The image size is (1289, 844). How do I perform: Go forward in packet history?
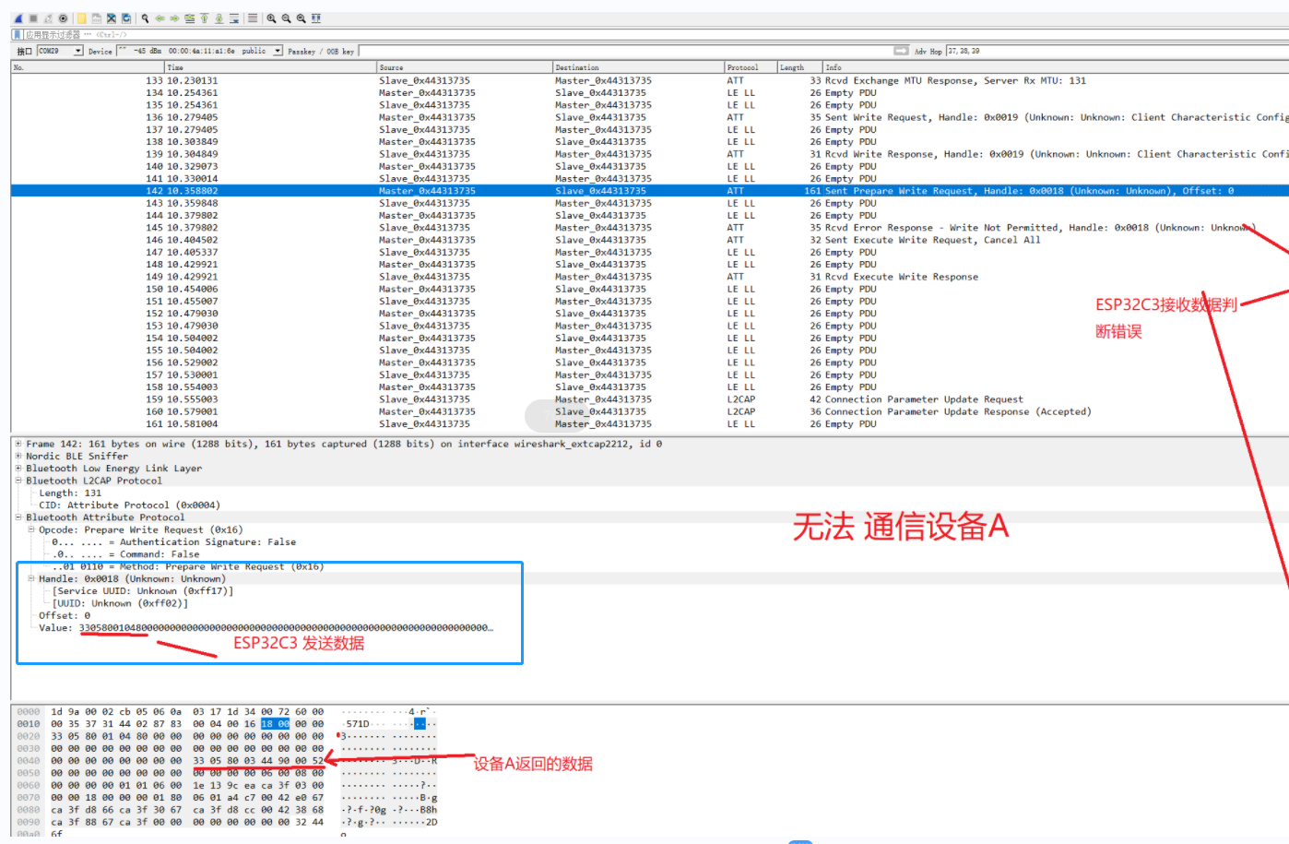click(174, 18)
